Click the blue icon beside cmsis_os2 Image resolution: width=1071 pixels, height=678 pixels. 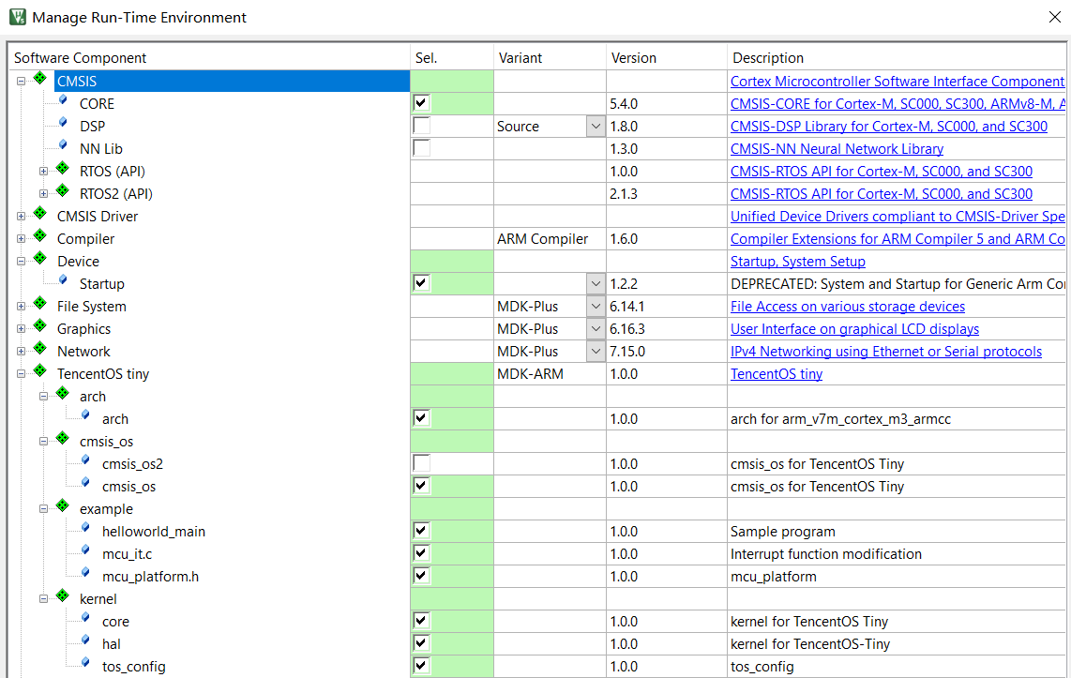(85, 460)
